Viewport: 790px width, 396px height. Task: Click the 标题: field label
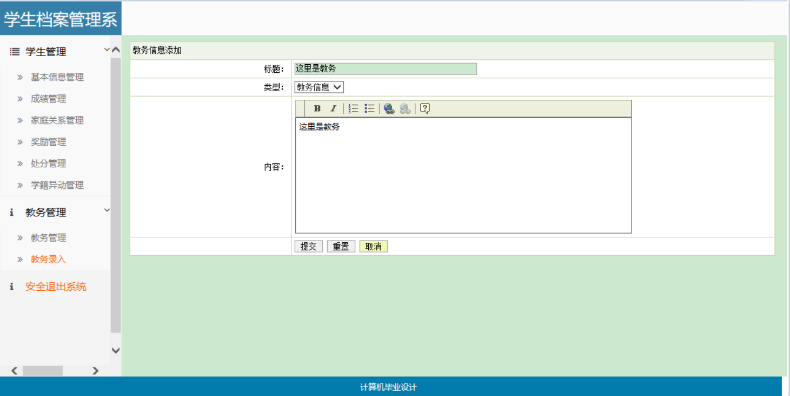pos(274,69)
